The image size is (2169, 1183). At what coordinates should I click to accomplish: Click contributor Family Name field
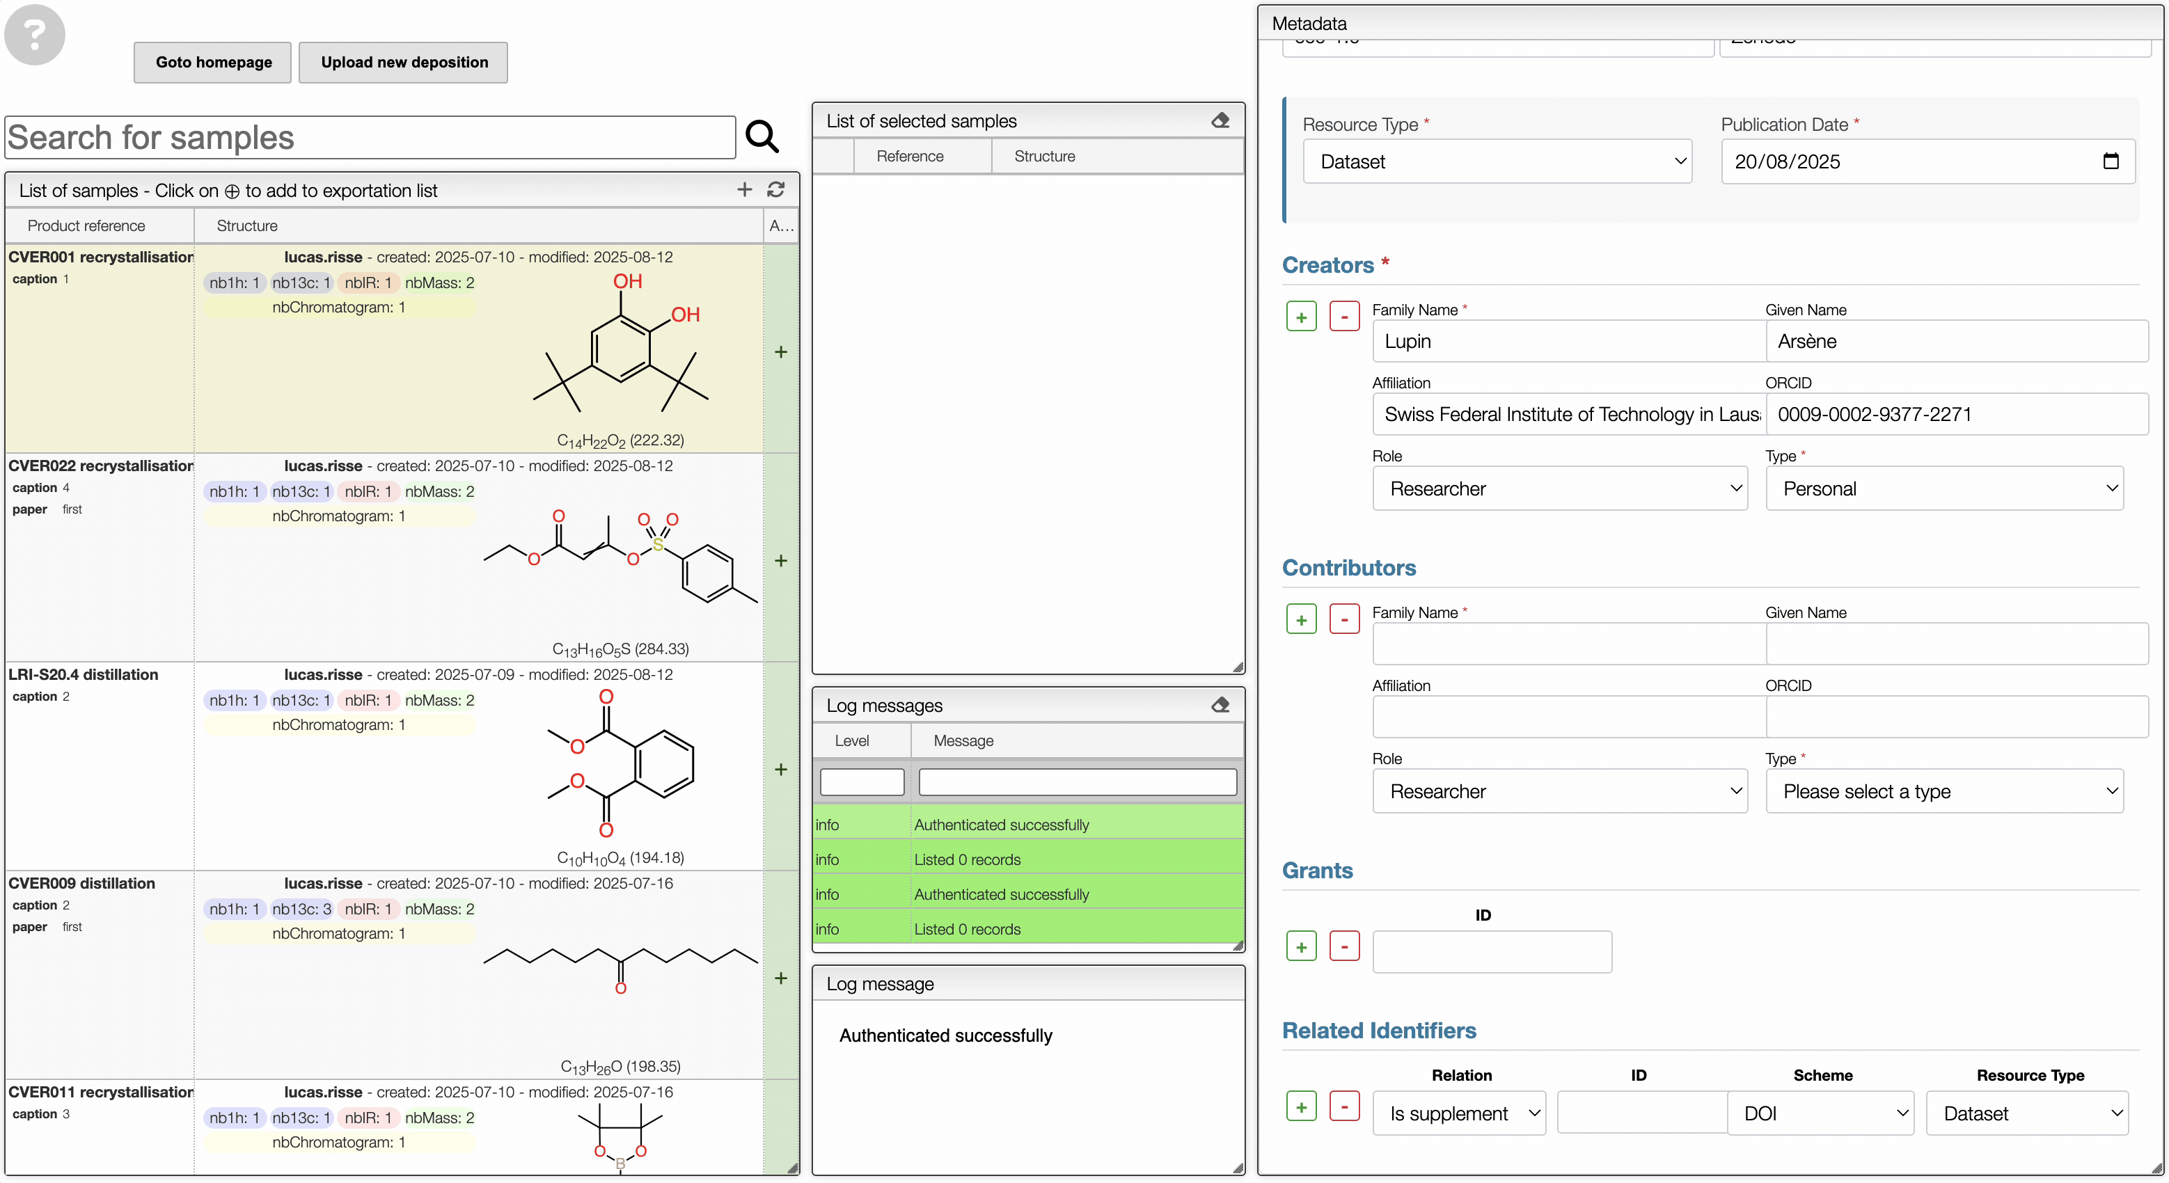pyautogui.click(x=1569, y=644)
